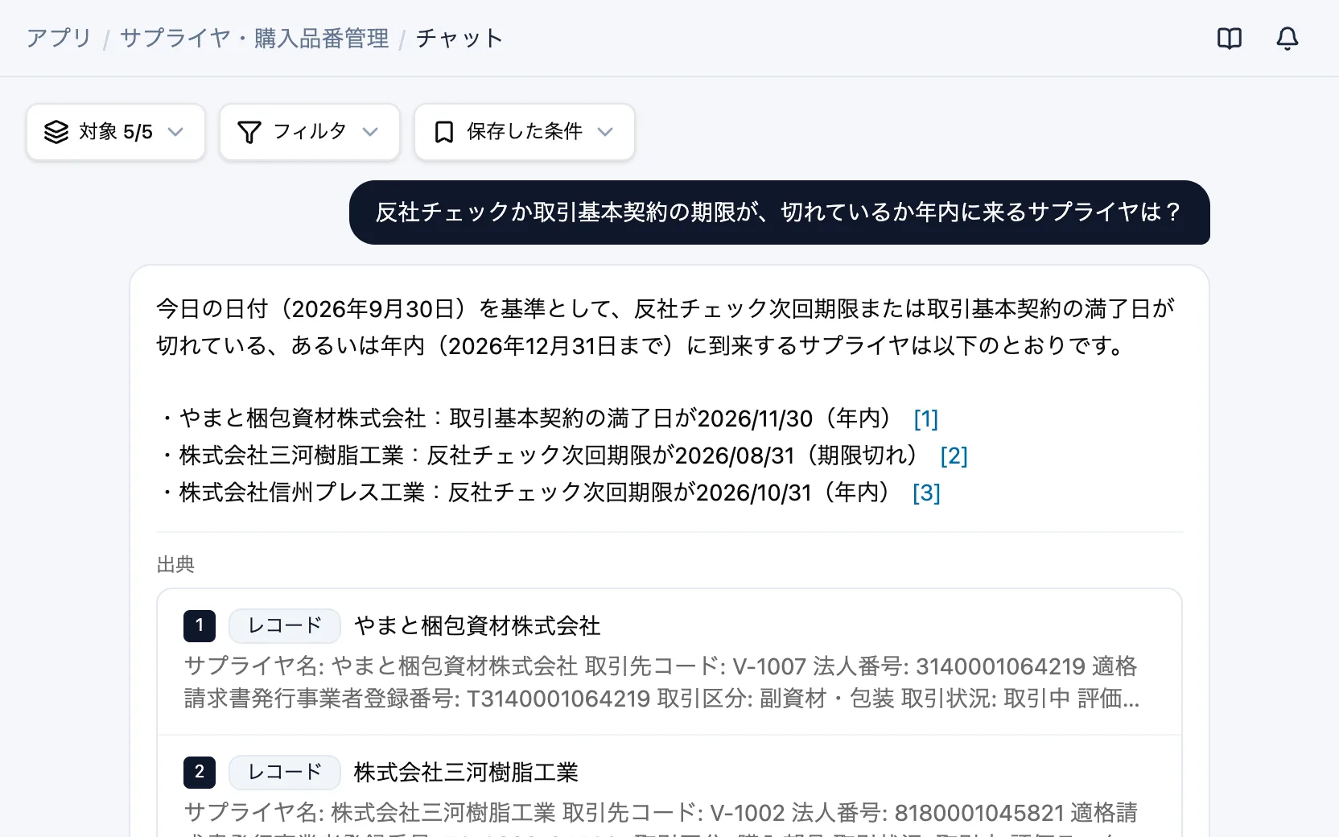
Task: Expand the 対象 5/5 dropdown chevron
Action: tap(175, 132)
